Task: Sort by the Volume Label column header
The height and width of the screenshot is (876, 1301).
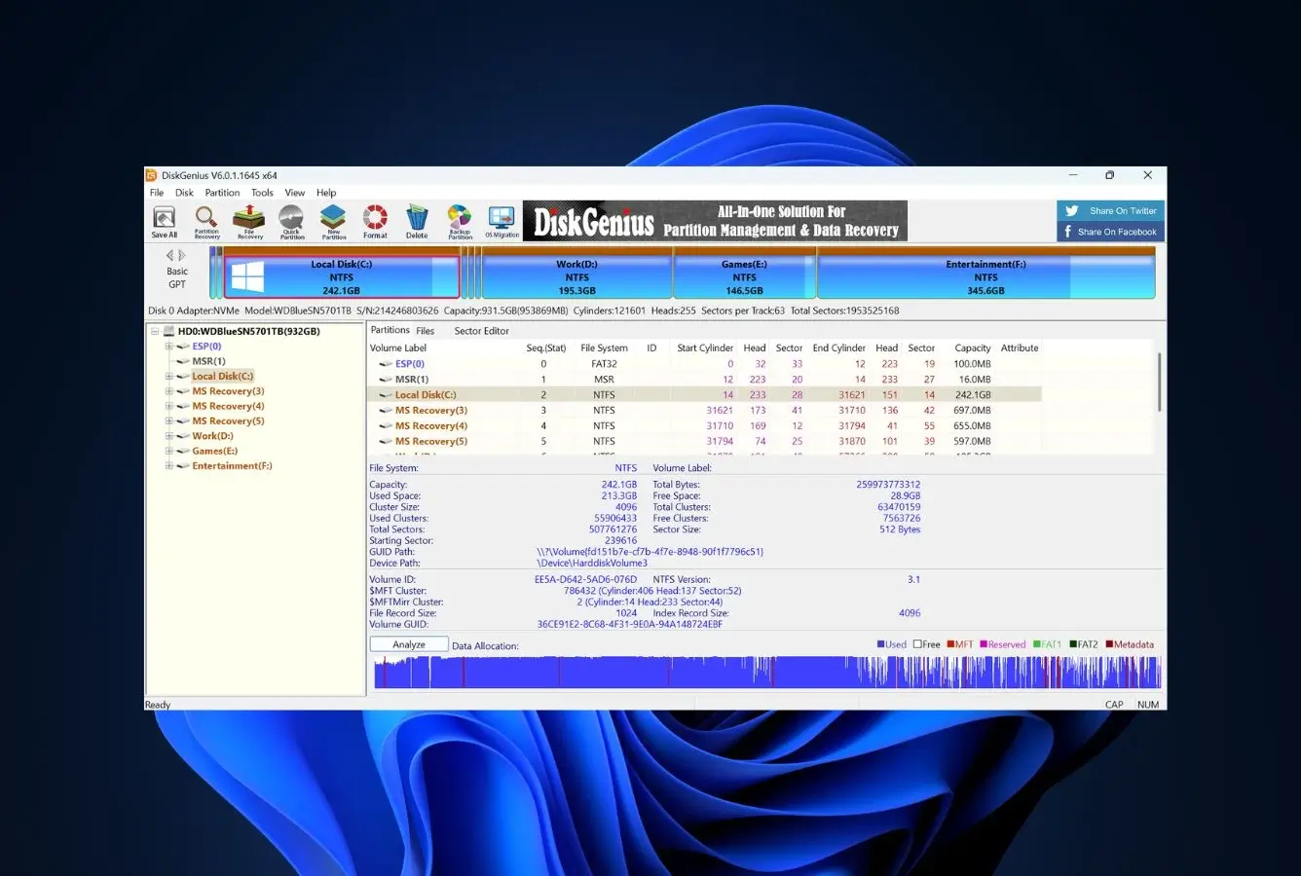Action: 398,348
